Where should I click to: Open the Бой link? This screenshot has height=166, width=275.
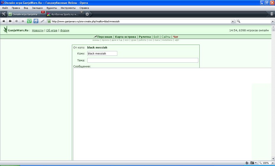pyautogui.click(x=156, y=37)
